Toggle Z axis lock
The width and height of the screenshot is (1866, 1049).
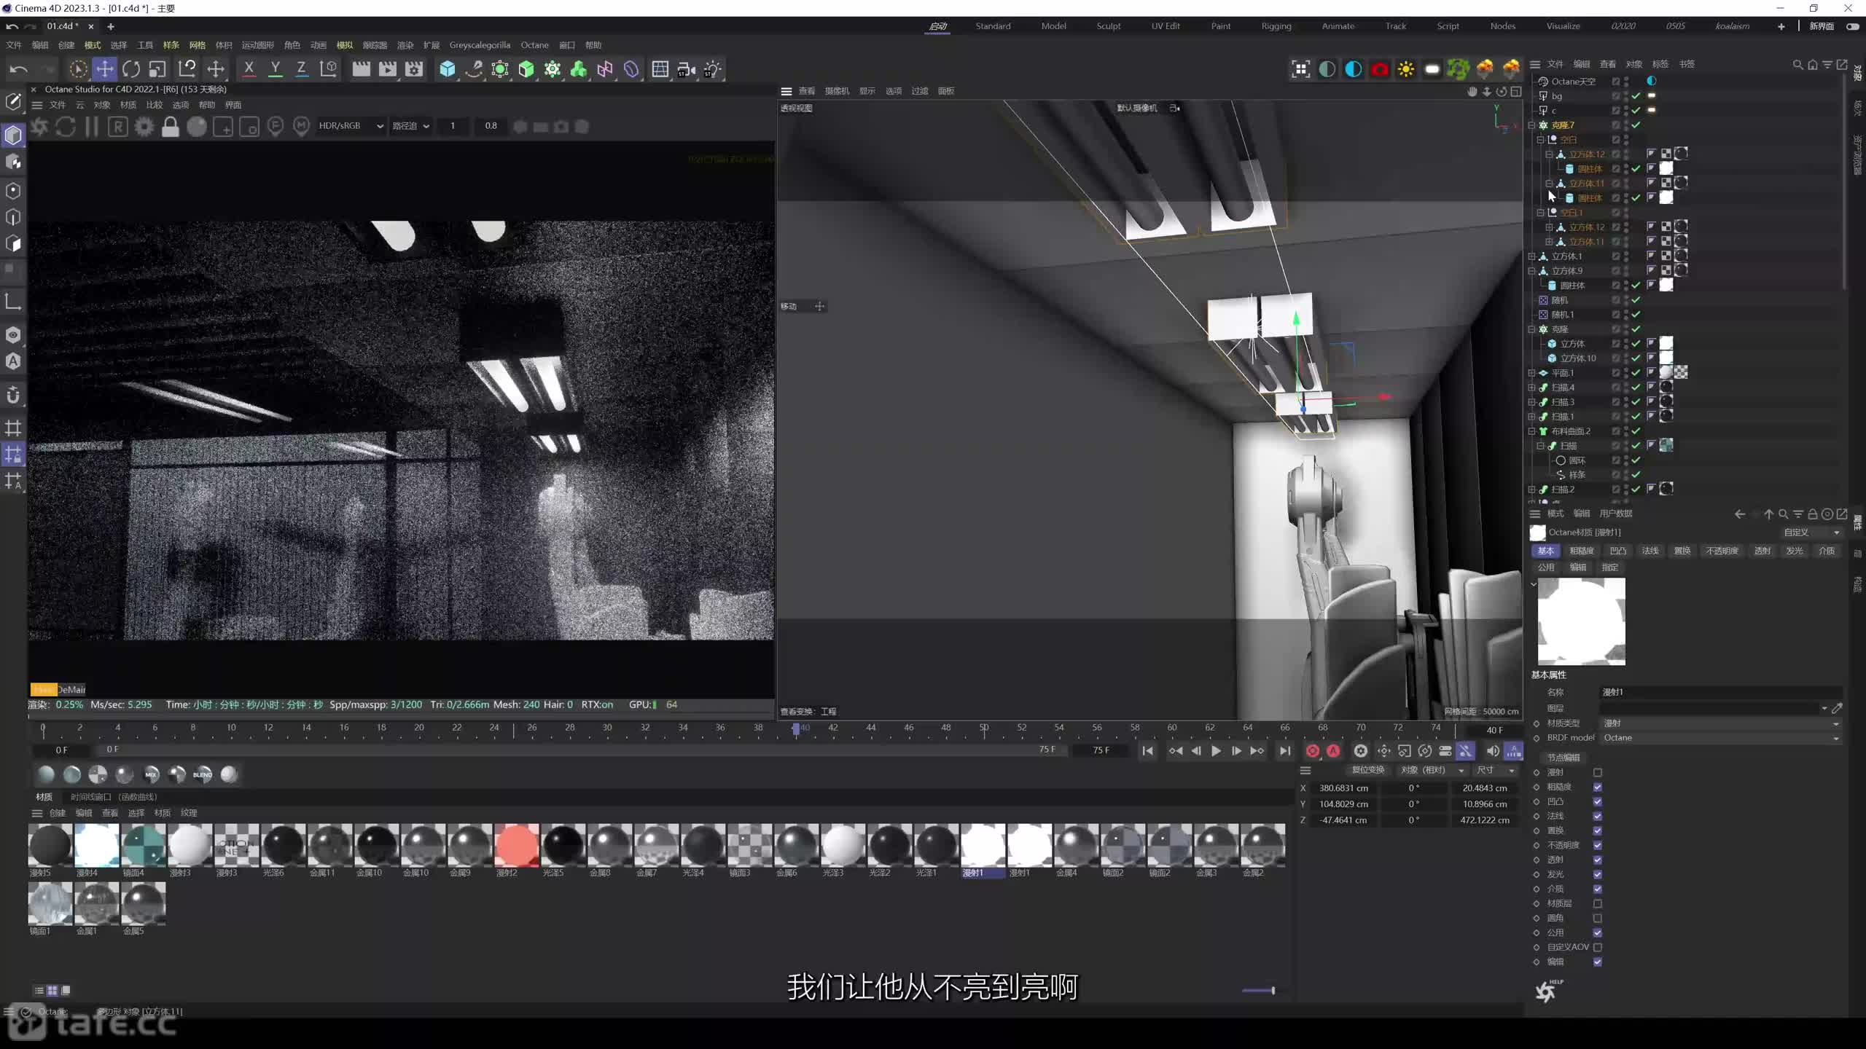click(x=301, y=69)
